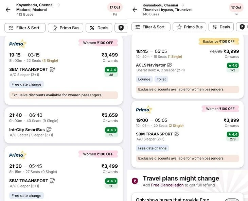This screenshot has width=248, height=201.
Task: Open Filter & Sort on Madurai list
Action: click(25, 28)
